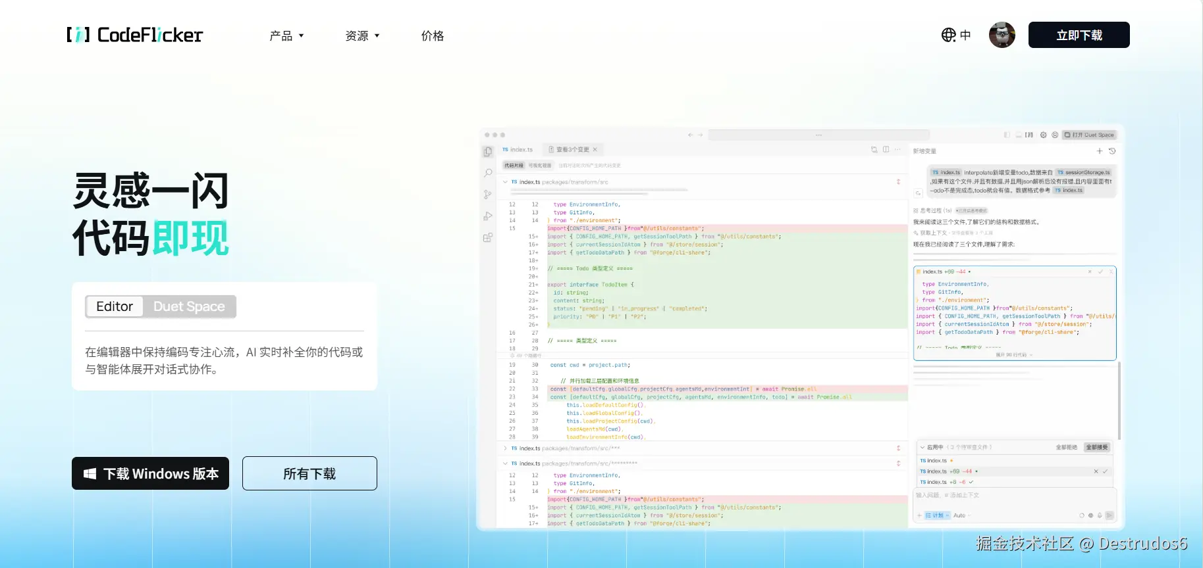1203x568 pixels.
Task: Open the editor more actions ellipsis
Action: click(897, 150)
